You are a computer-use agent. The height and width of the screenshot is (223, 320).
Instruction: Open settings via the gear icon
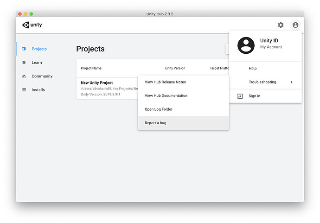click(x=281, y=25)
